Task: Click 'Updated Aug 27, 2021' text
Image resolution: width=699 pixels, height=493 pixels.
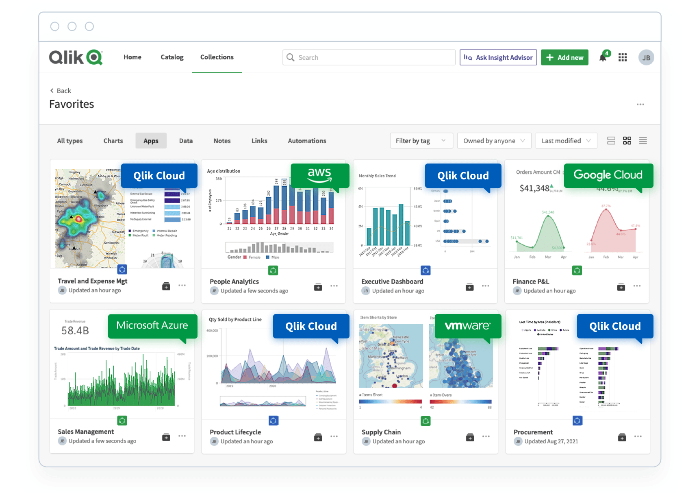Action: click(x=551, y=441)
